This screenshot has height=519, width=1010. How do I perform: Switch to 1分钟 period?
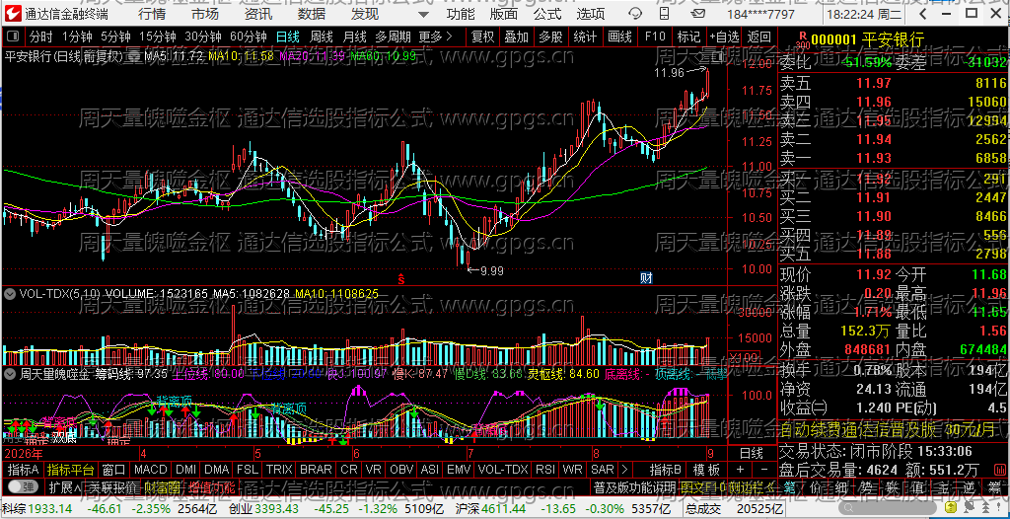76,37
